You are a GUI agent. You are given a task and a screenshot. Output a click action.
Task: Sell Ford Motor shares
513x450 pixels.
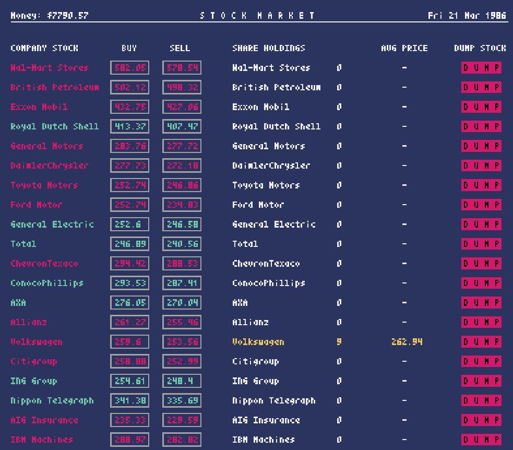182,205
